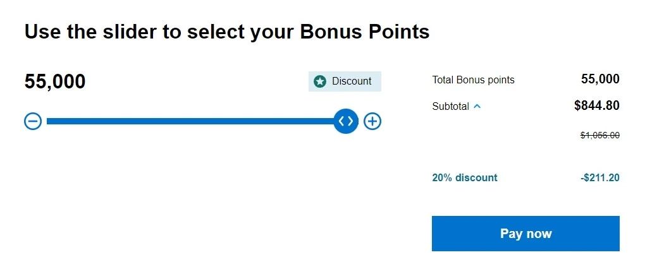Image resolution: width=645 pixels, height=274 pixels.
Task: Click 'Bonus Points' in the page heading
Action: pyautogui.click(x=372, y=32)
